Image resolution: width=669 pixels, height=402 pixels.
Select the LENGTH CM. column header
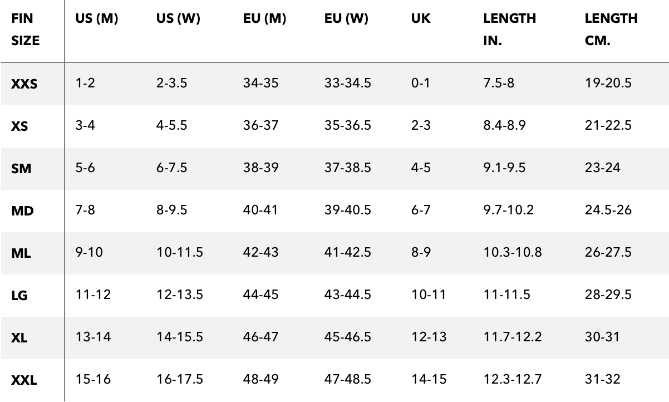[x=611, y=30]
